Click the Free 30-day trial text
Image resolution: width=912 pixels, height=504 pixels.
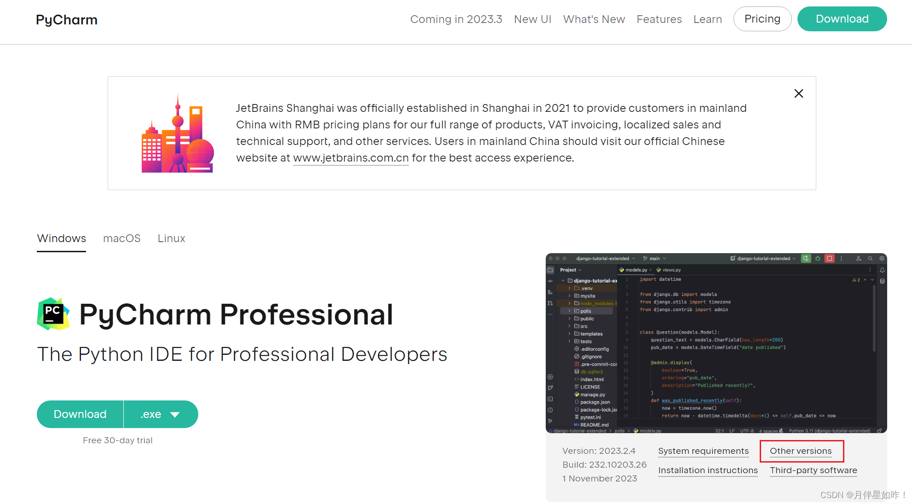118,440
